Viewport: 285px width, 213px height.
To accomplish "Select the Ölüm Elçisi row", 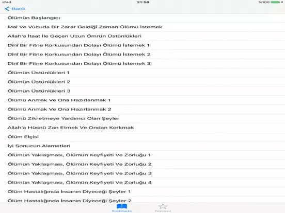I will click(x=142, y=137).
